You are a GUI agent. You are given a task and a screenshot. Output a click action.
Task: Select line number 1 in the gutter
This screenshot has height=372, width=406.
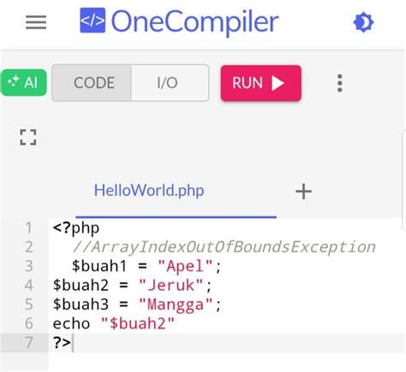tap(28, 227)
